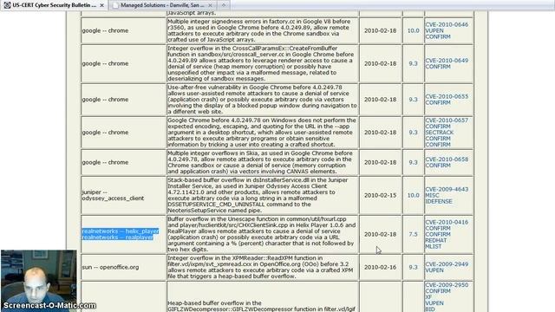The width and height of the screenshot is (555, 312).
Task: Click the US-CERT tab favicon
Action: pyautogui.click(x=7, y=5)
